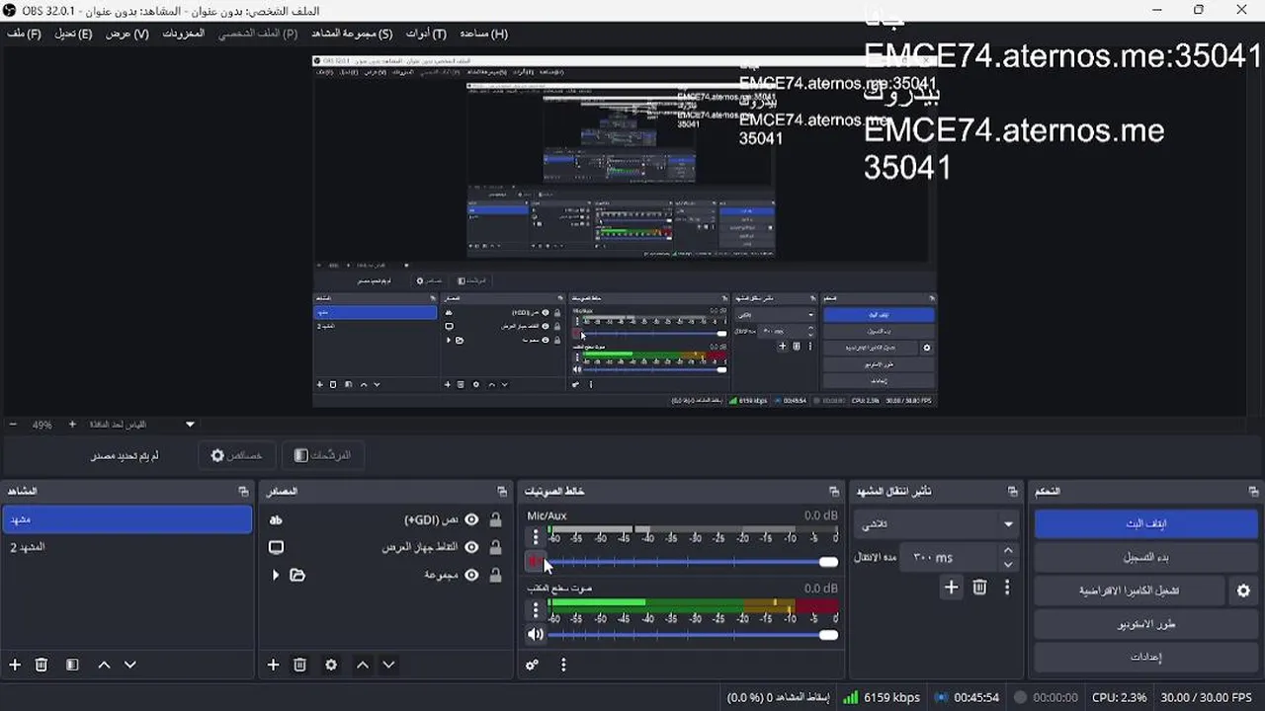The height and width of the screenshot is (711, 1265).
Task: Open virtual camera settings gear icon
Action: 1243,591
